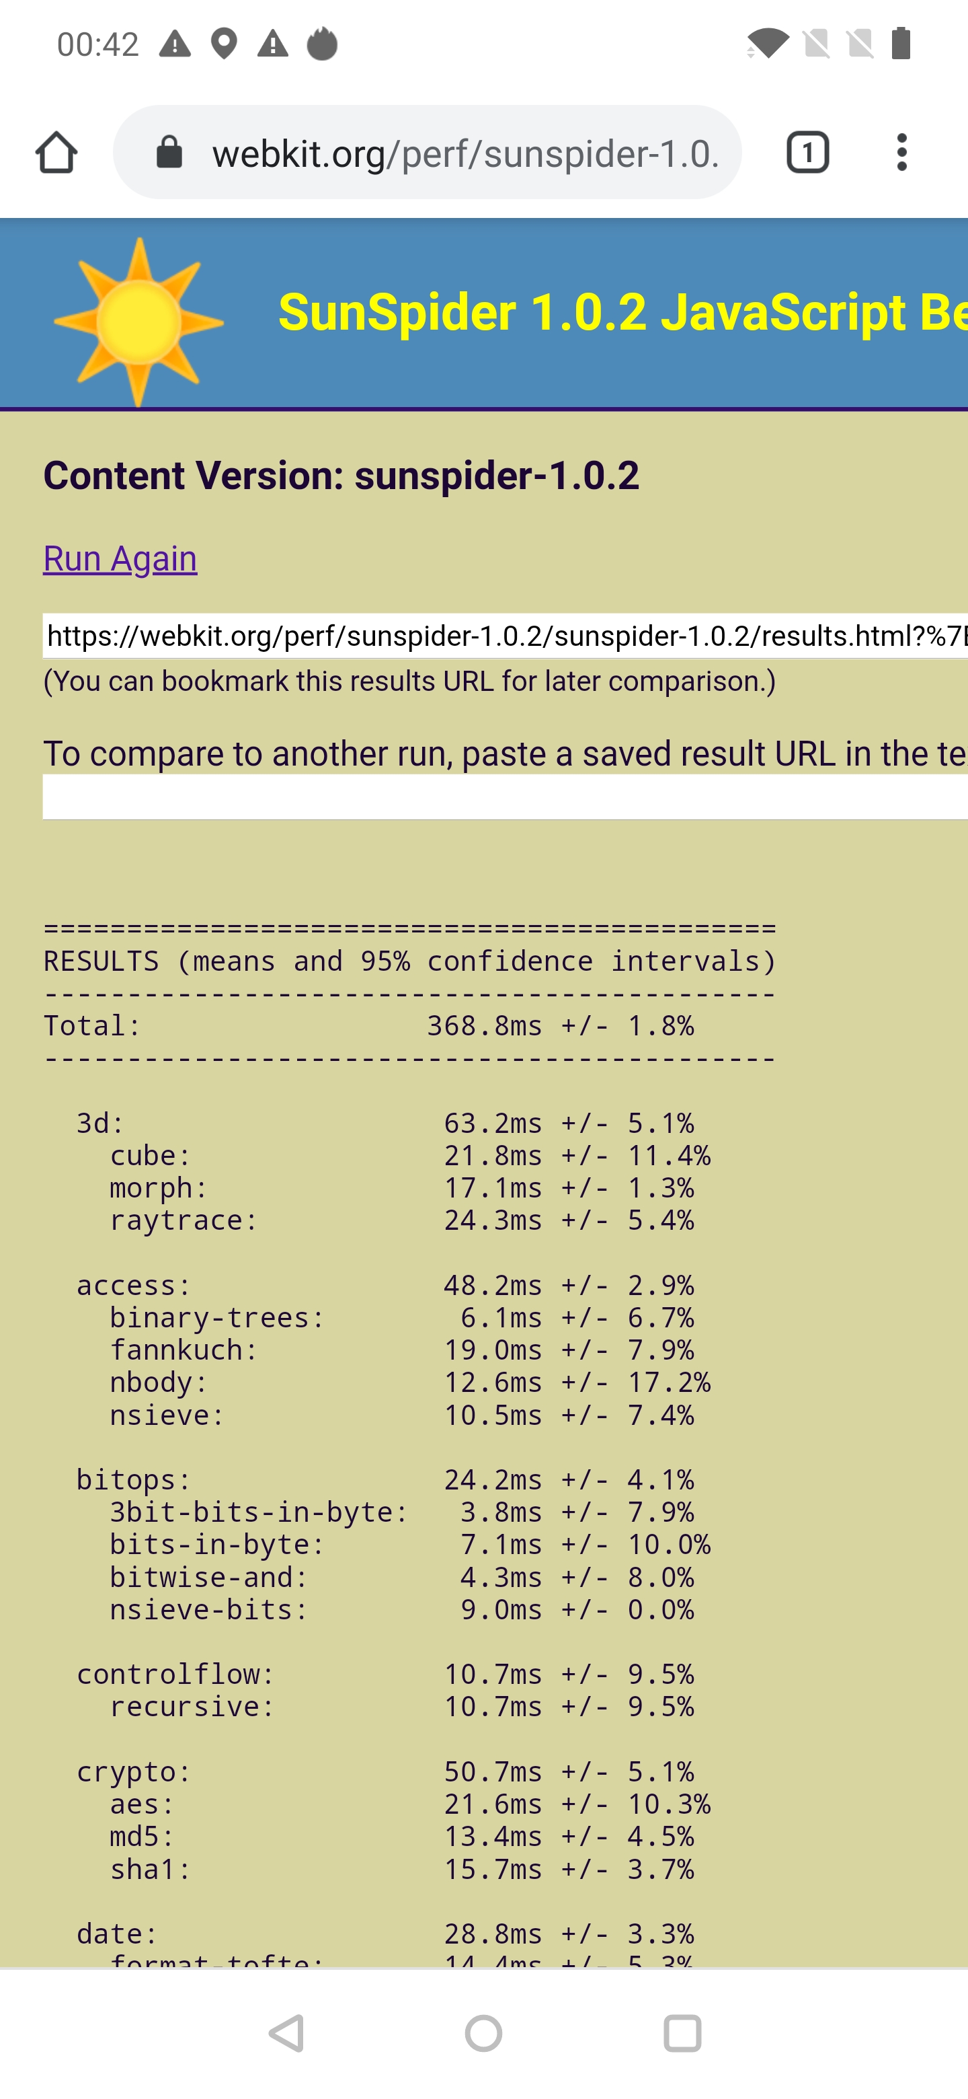
Task: Tap the Content Version heading
Action: point(341,476)
